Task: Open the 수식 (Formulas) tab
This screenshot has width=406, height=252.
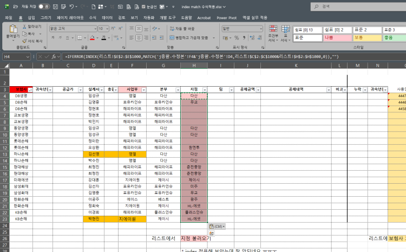Action: [93, 18]
